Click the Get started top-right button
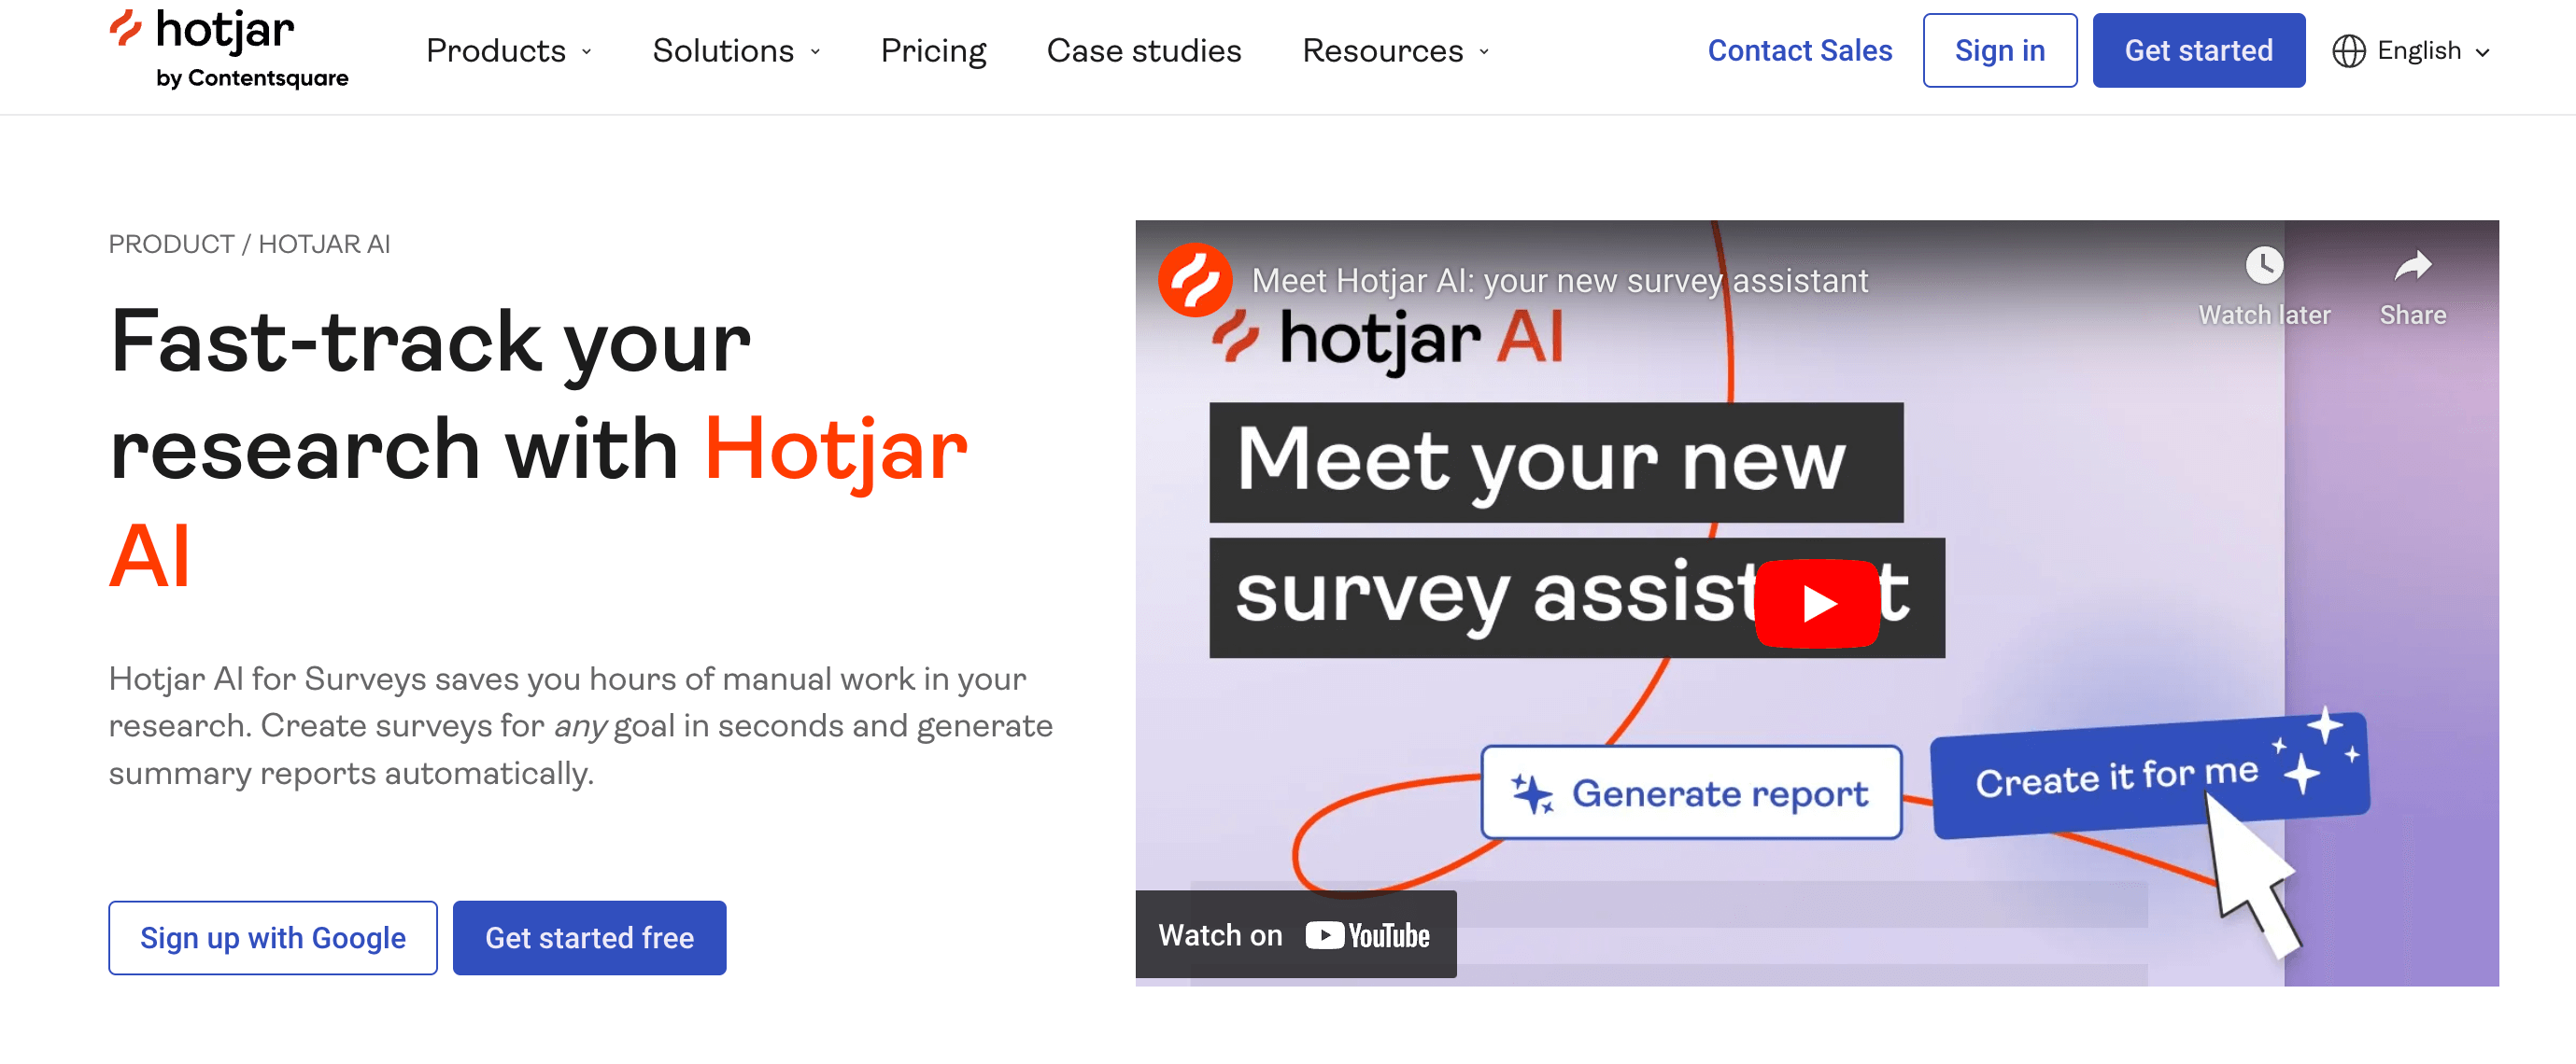This screenshot has height=1064, width=2576. pyautogui.click(x=2197, y=49)
